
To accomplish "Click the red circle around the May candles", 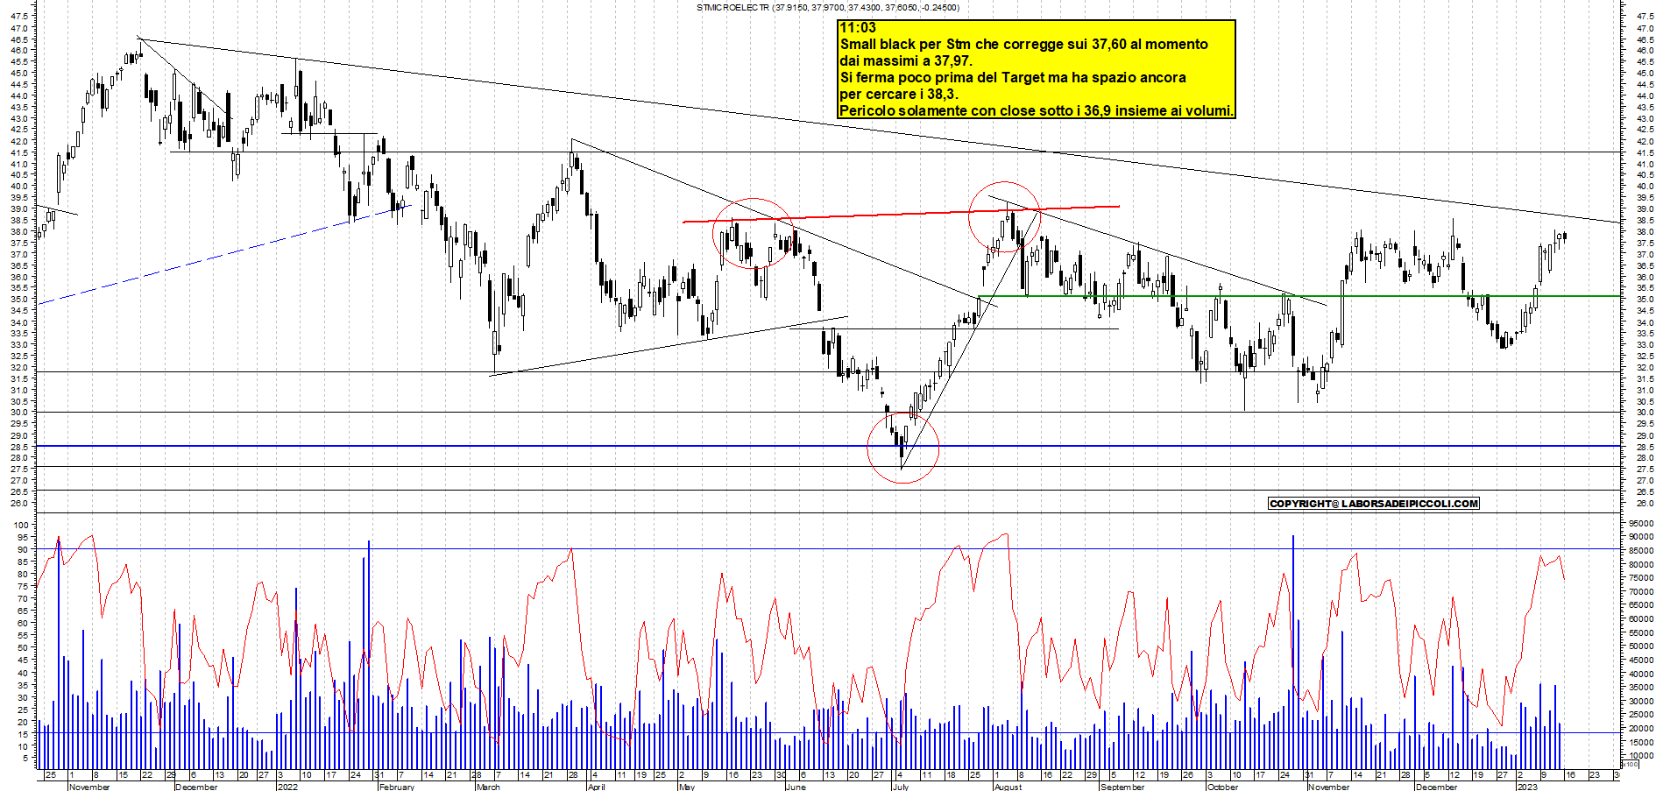I will 754,232.
